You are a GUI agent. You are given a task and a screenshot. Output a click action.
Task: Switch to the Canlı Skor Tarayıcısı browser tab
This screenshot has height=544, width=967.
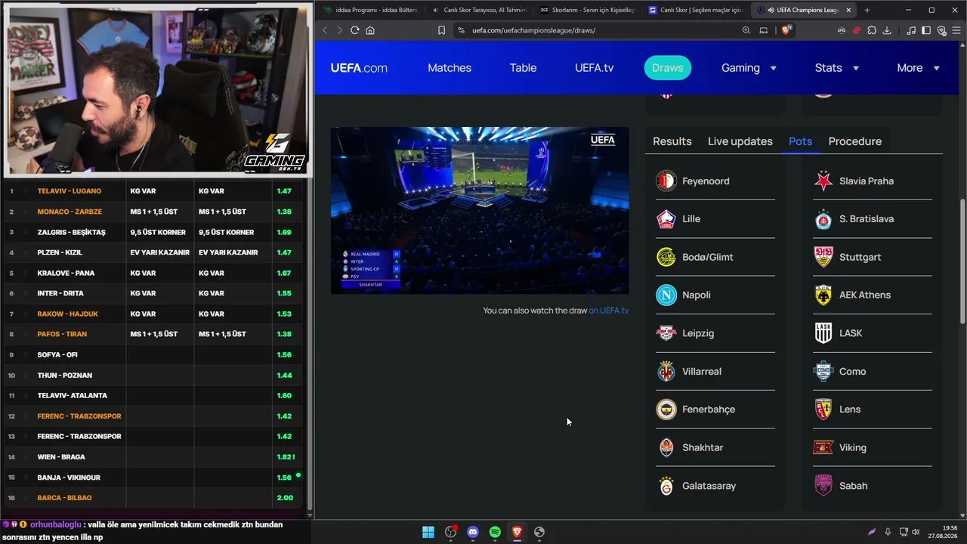pyautogui.click(x=479, y=10)
